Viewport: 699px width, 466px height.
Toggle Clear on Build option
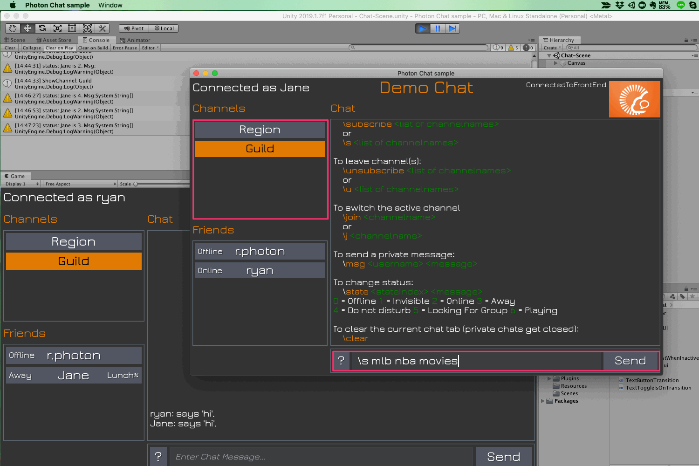93,48
